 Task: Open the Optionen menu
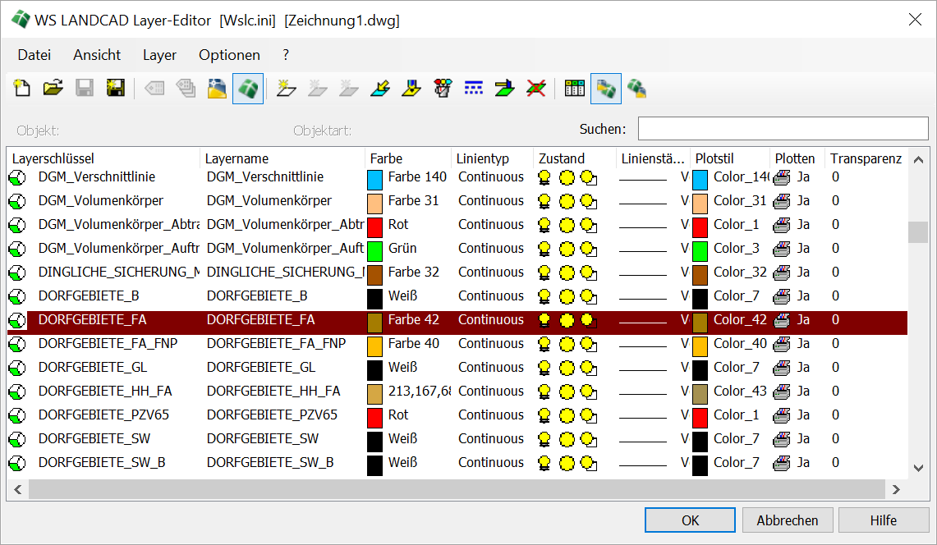click(x=229, y=55)
